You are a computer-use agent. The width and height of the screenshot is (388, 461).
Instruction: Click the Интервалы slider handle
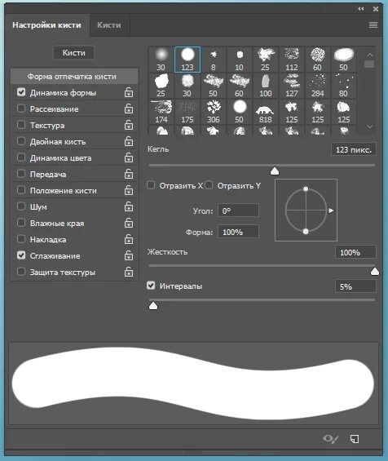coord(153,306)
